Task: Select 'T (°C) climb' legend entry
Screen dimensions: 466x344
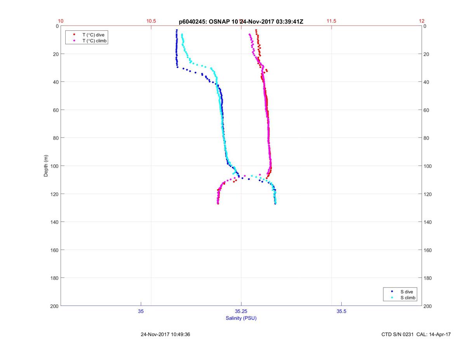Action: tap(95, 41)
